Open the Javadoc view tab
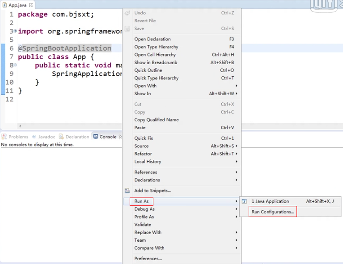 [x=44, y=137]
